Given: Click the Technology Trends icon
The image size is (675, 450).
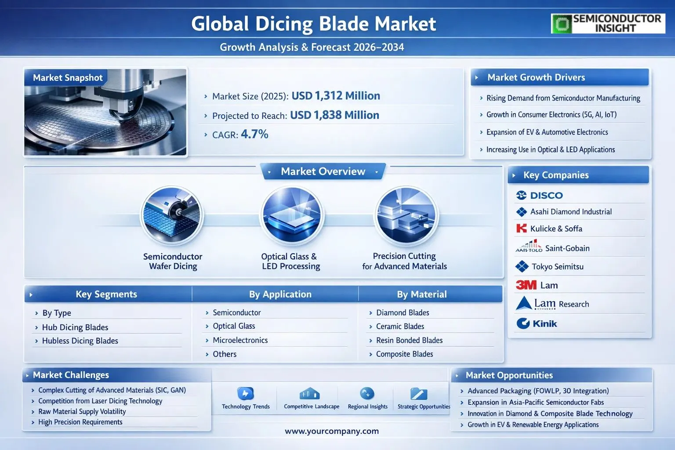Looking at the screenshot, I should (x=245, y=393).
